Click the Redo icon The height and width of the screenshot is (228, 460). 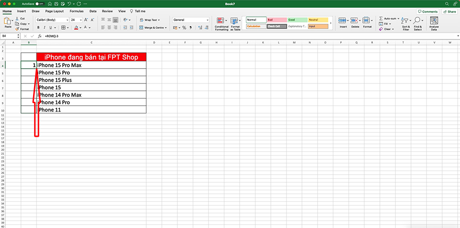[79, 4]
